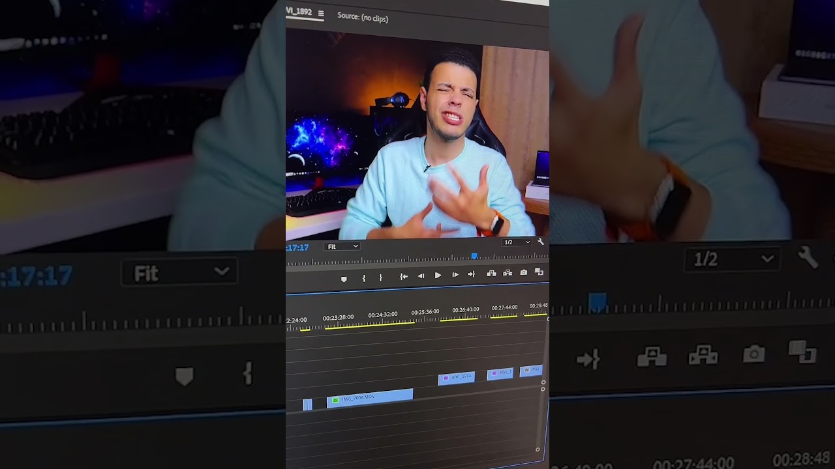Click the 00:23:28:00 mark on timeline ruler
The width and height of the screenshot is (835, 469).
338,318
